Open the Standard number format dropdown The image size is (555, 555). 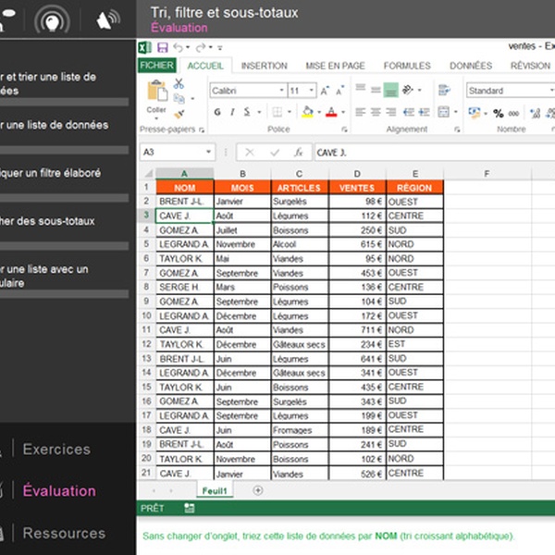pyautogui.click(x=552, y=91)
